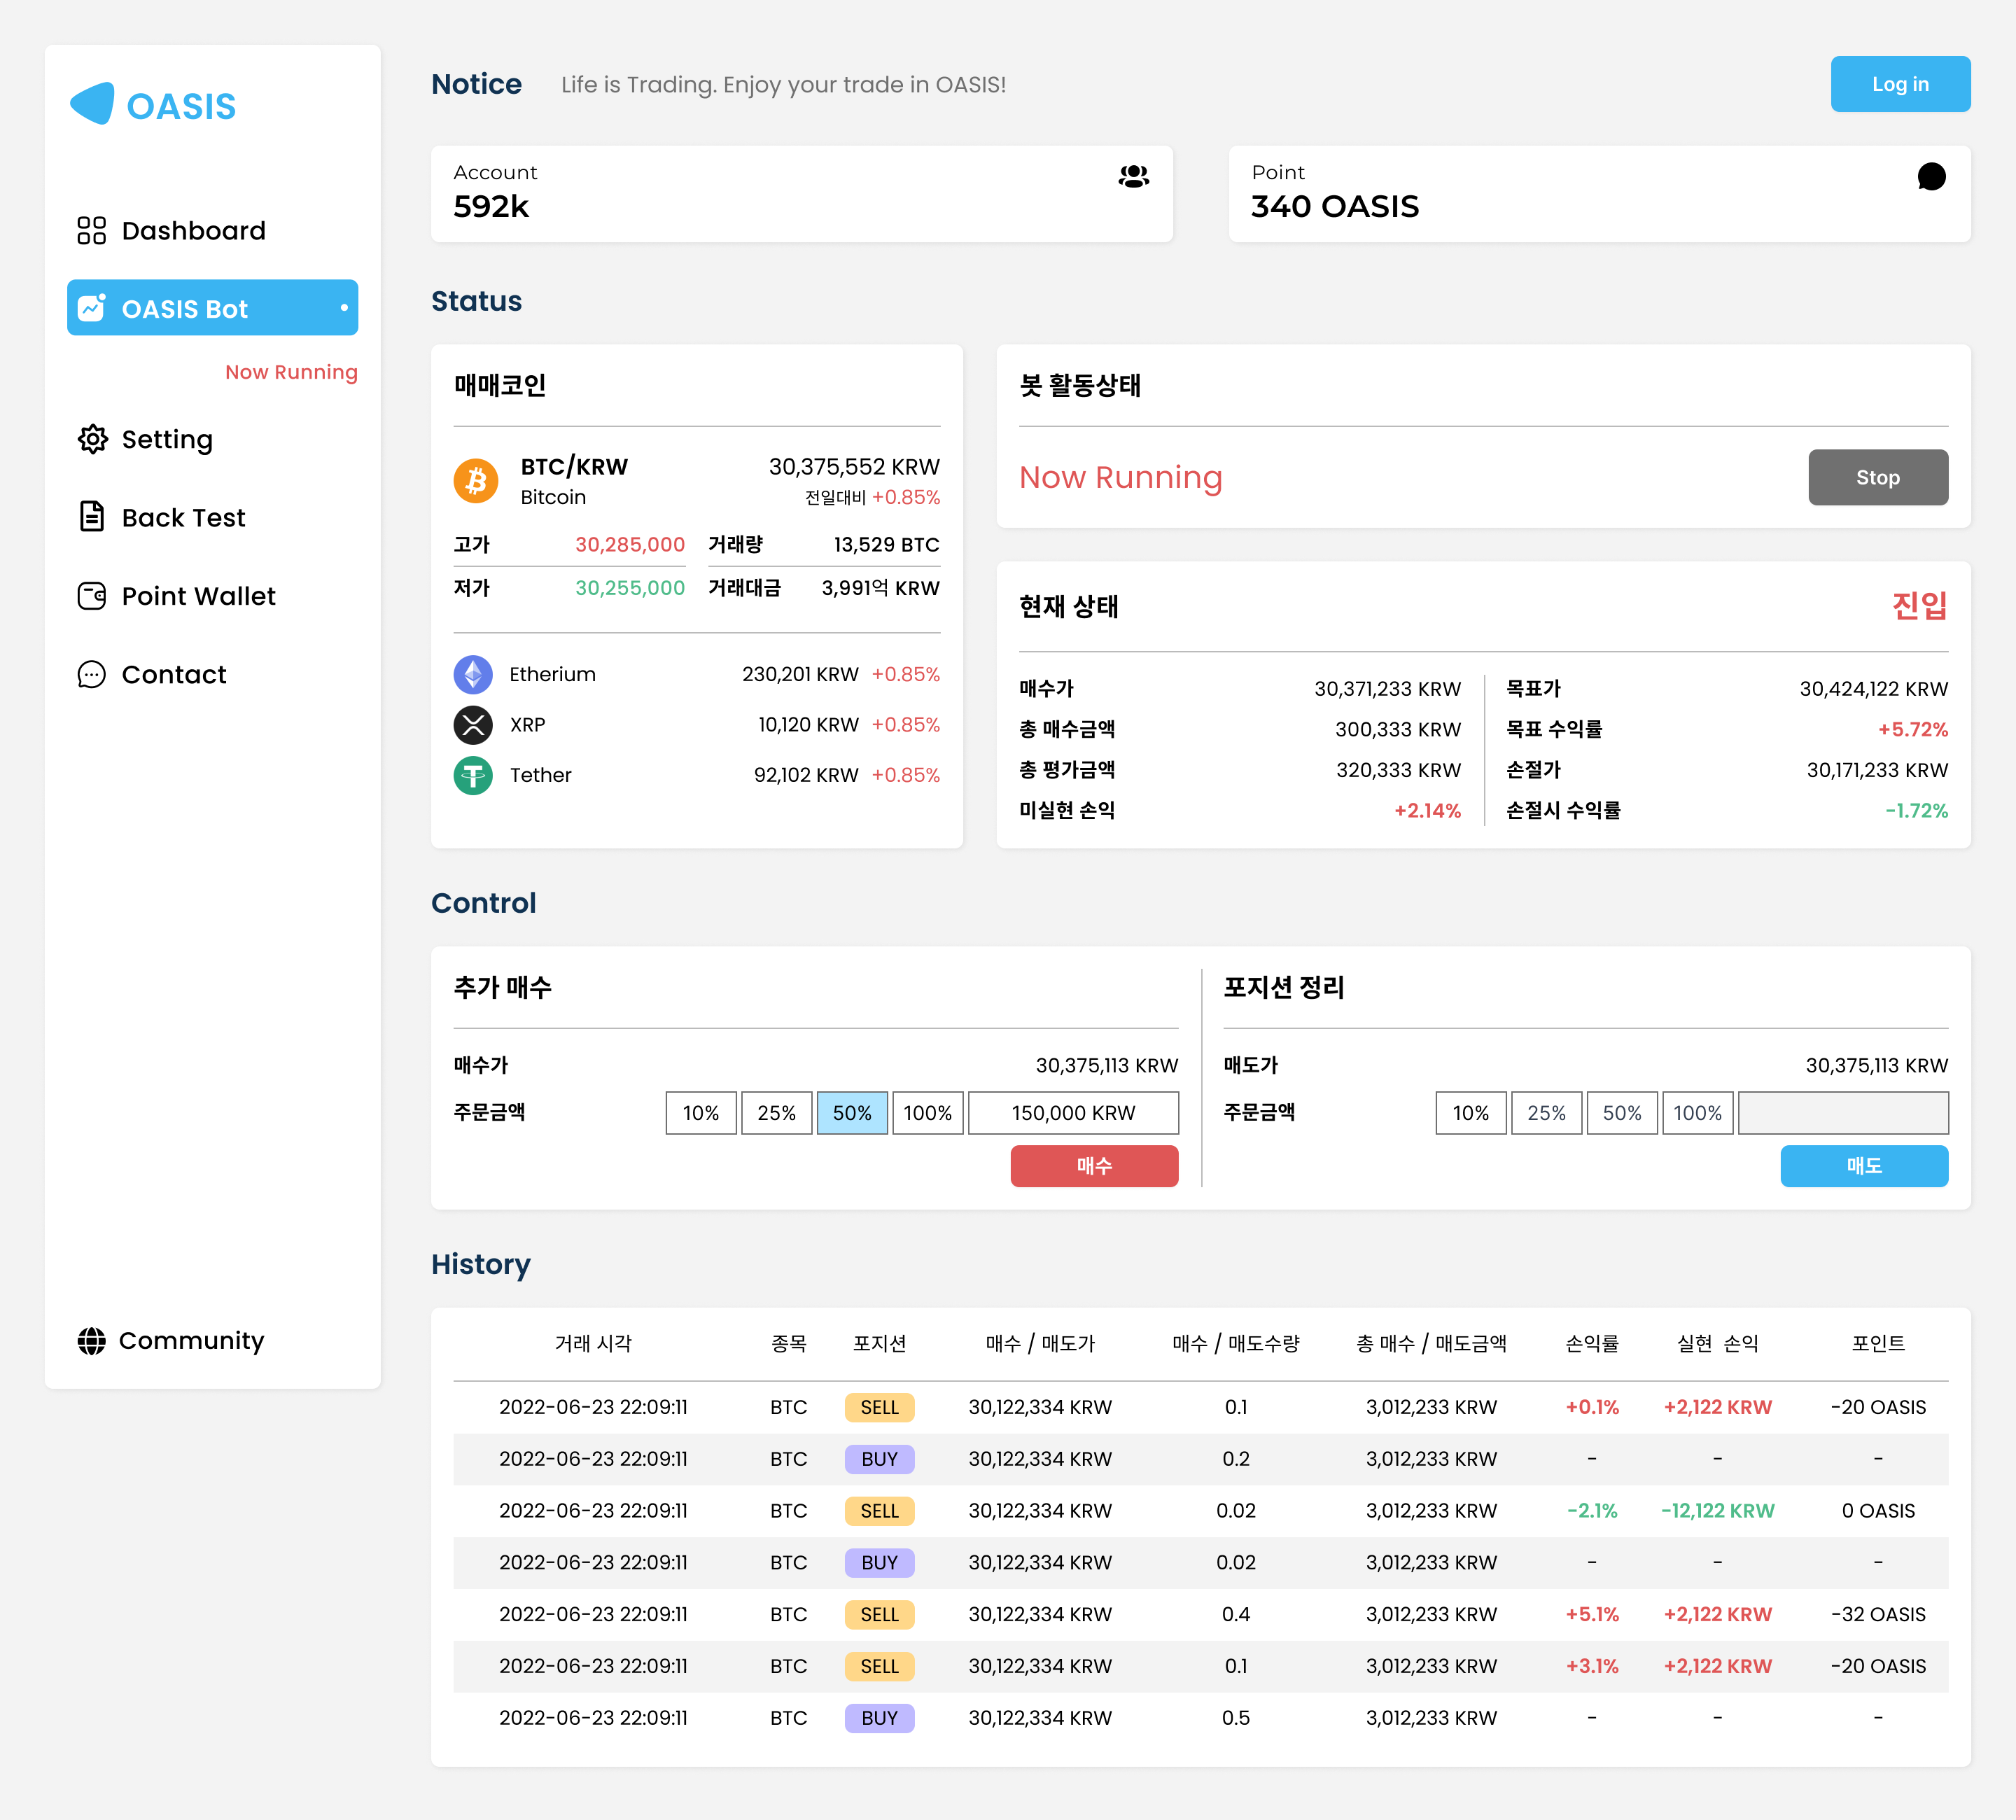
Task: Open the Account 592k card
Action: 802,194
